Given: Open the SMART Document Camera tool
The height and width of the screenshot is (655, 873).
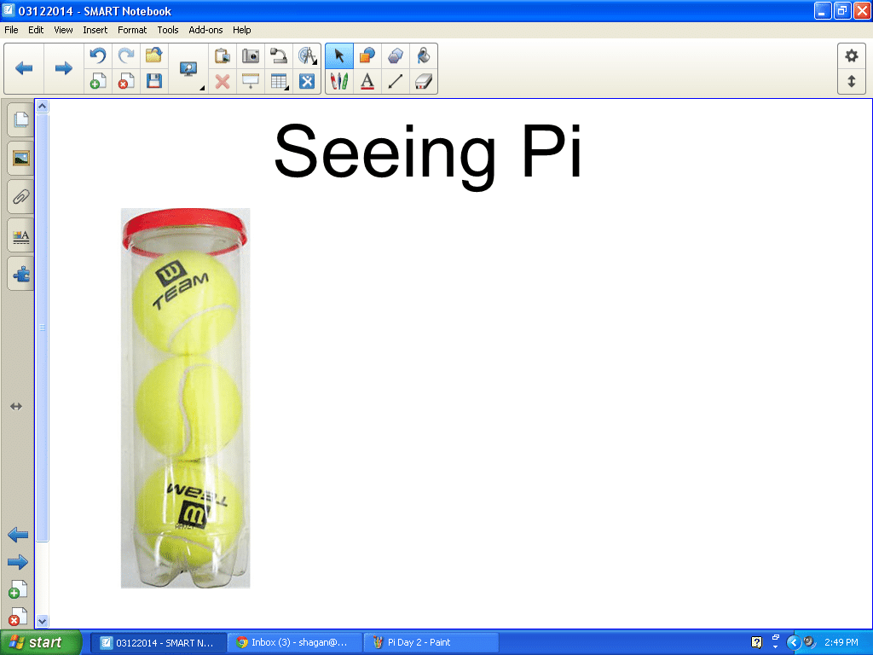Looking at the screenshot, I should click(279, 55).
